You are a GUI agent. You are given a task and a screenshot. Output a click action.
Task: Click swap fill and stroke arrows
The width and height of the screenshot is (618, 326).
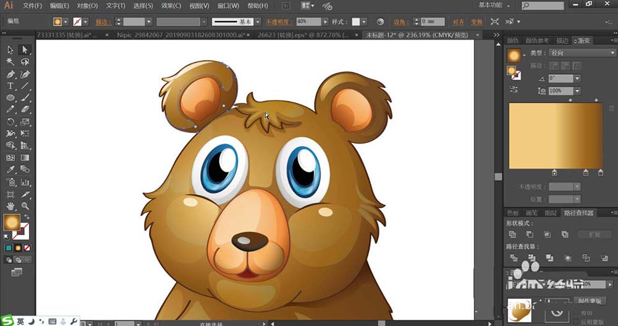click(27, 217)
